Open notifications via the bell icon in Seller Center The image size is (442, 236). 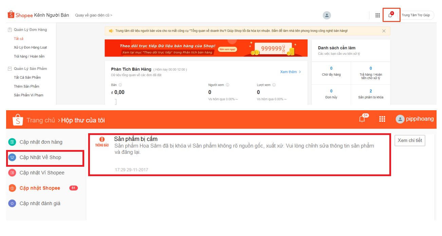(390, 15)
